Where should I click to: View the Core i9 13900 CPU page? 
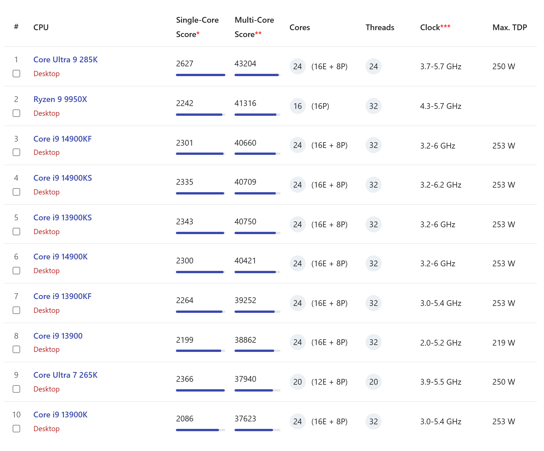click(58, 336)
